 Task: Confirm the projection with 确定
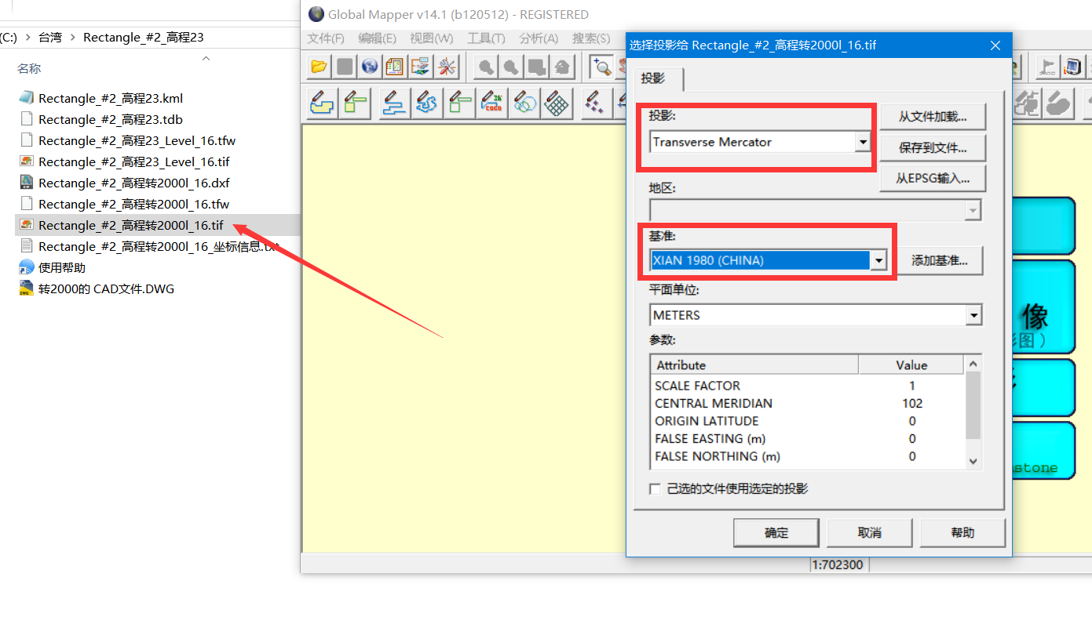(776, 532)
